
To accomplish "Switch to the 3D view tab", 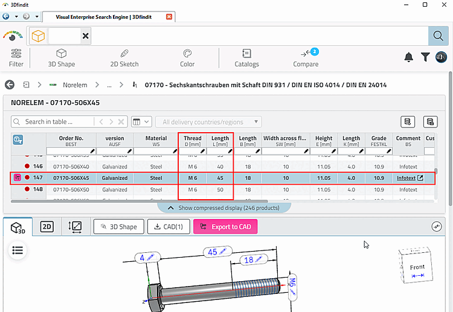I will click(18, 227).
